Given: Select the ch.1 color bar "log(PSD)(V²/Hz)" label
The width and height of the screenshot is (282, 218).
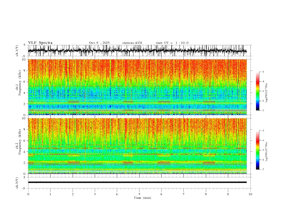Looking at the screenshot, I should (x=267, y=93).
